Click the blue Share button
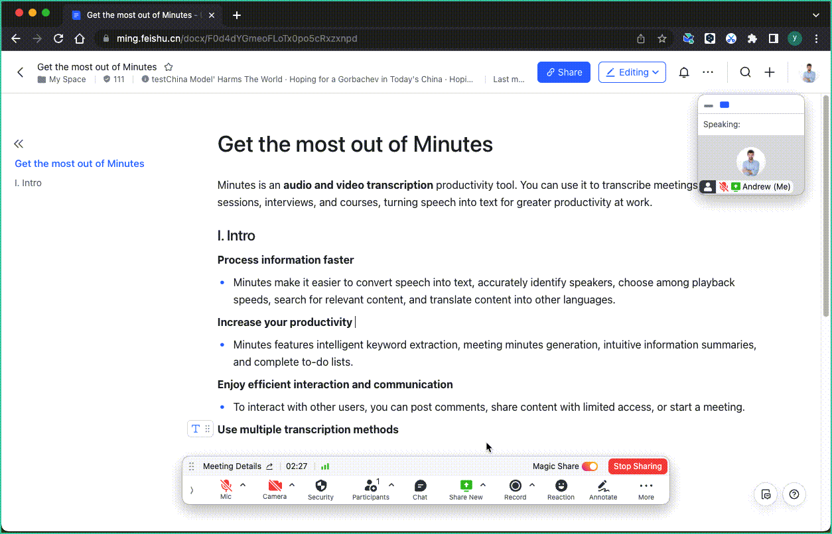The height and width of the screenshot is (534, 832). 564,72
